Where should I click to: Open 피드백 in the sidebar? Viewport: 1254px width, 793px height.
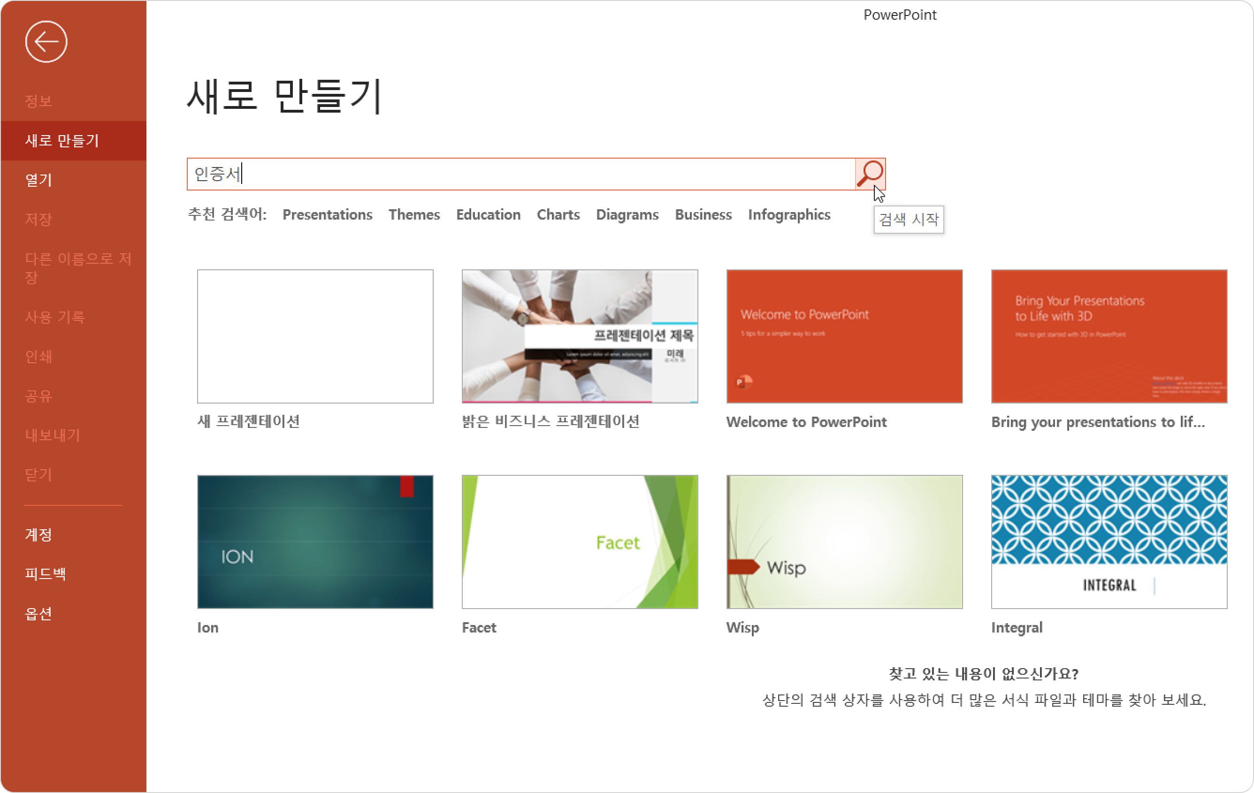[x=46, y=574]
